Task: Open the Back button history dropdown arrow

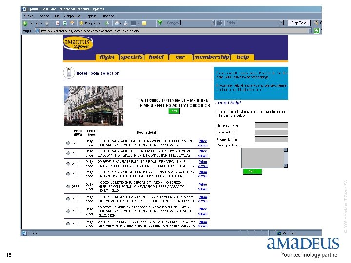Action: click(41, 23)
